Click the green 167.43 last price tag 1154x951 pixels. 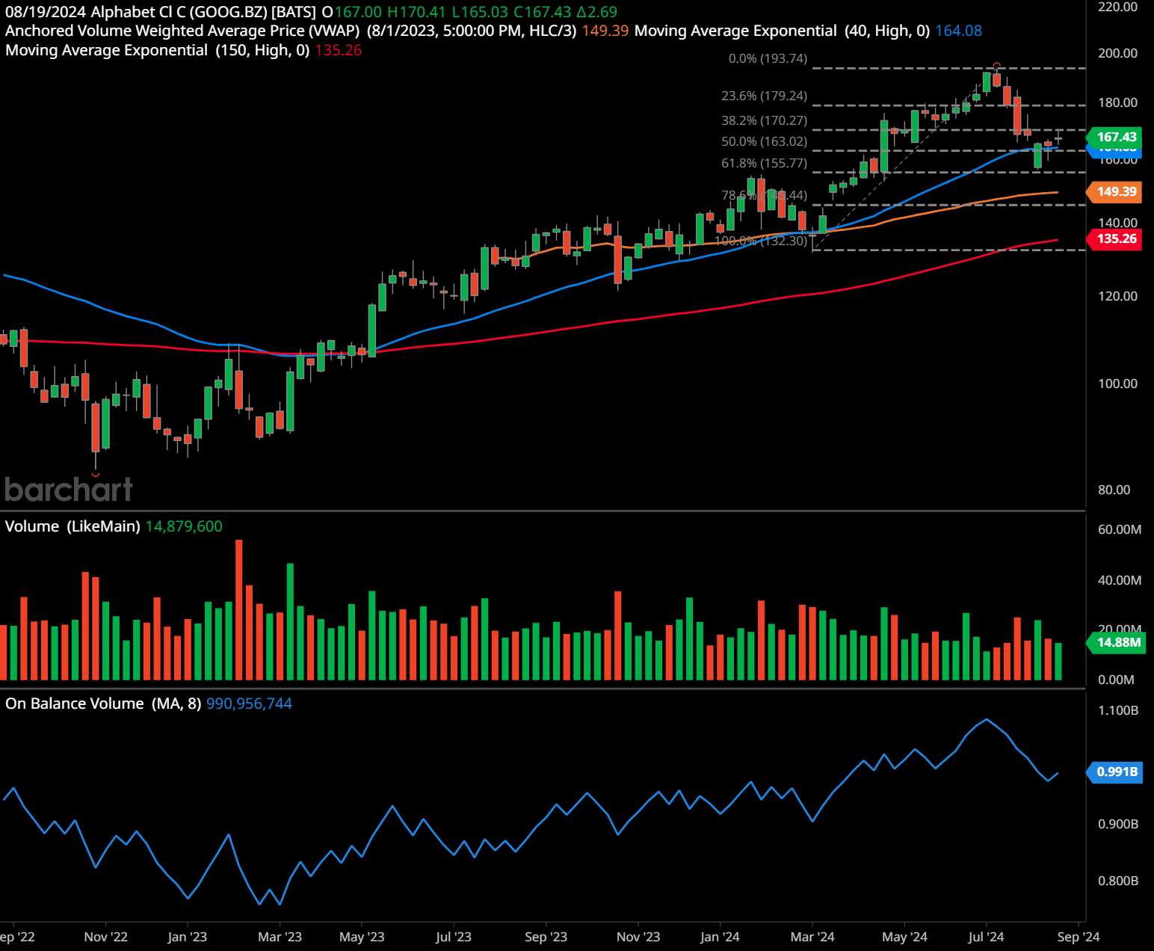[1114, 137]
